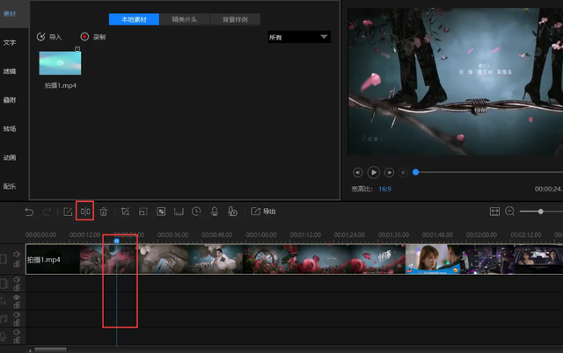The width and height of the screenshot is (563, 353).
Task: Import local media files
Action: [49, 37]
